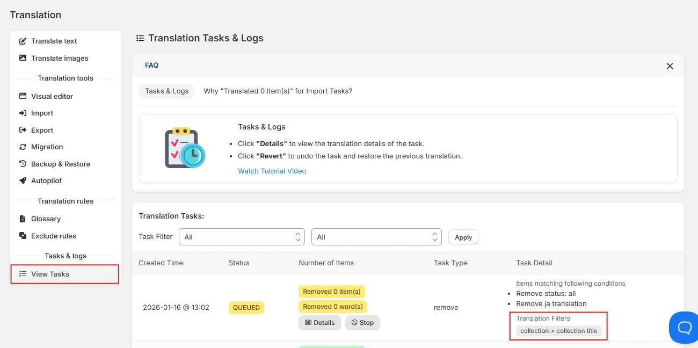Click the Translate text pencil icon

[x=23, y=41]
